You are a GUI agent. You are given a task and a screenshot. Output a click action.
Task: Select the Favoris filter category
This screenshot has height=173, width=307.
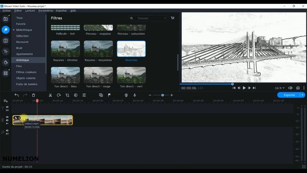pos(21,24)
